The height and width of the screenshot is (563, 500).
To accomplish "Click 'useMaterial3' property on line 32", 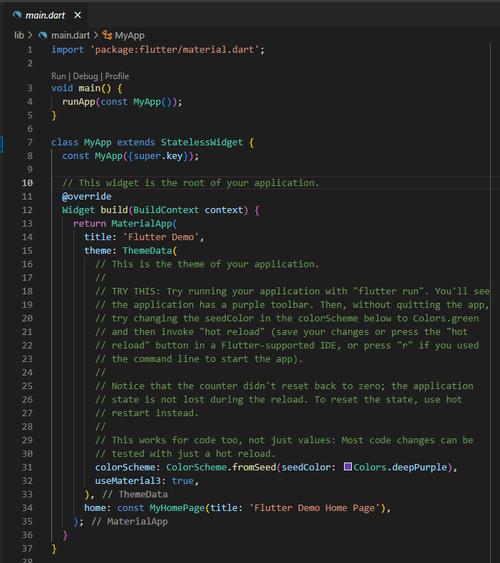I will click(127, 481).
